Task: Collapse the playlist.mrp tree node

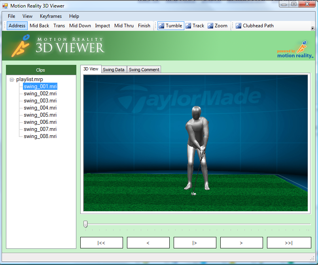Action: tap(12, 79)
